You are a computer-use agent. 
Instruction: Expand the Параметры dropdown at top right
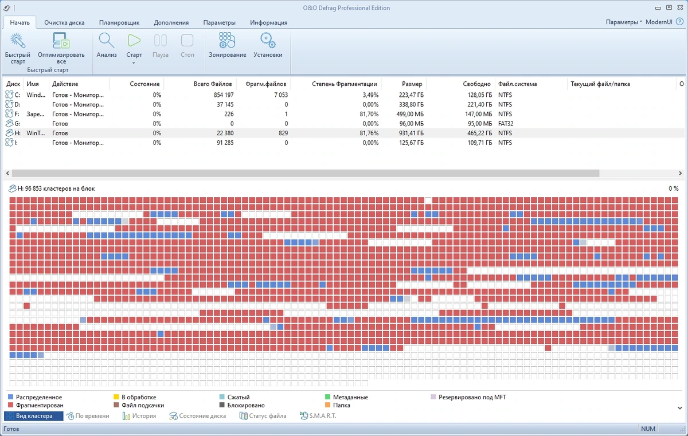point(624,22)
